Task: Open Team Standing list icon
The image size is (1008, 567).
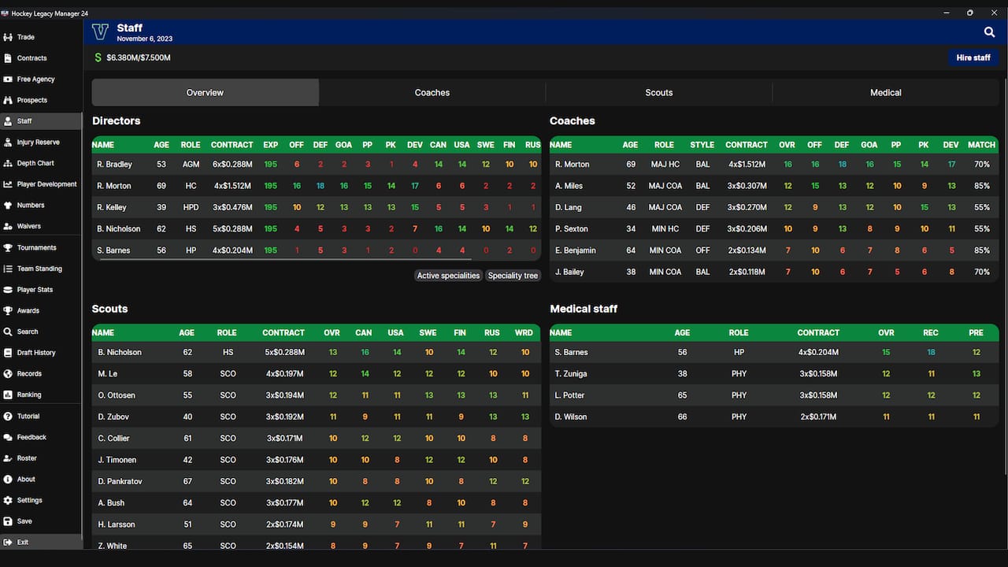Action: click(8, 269)
